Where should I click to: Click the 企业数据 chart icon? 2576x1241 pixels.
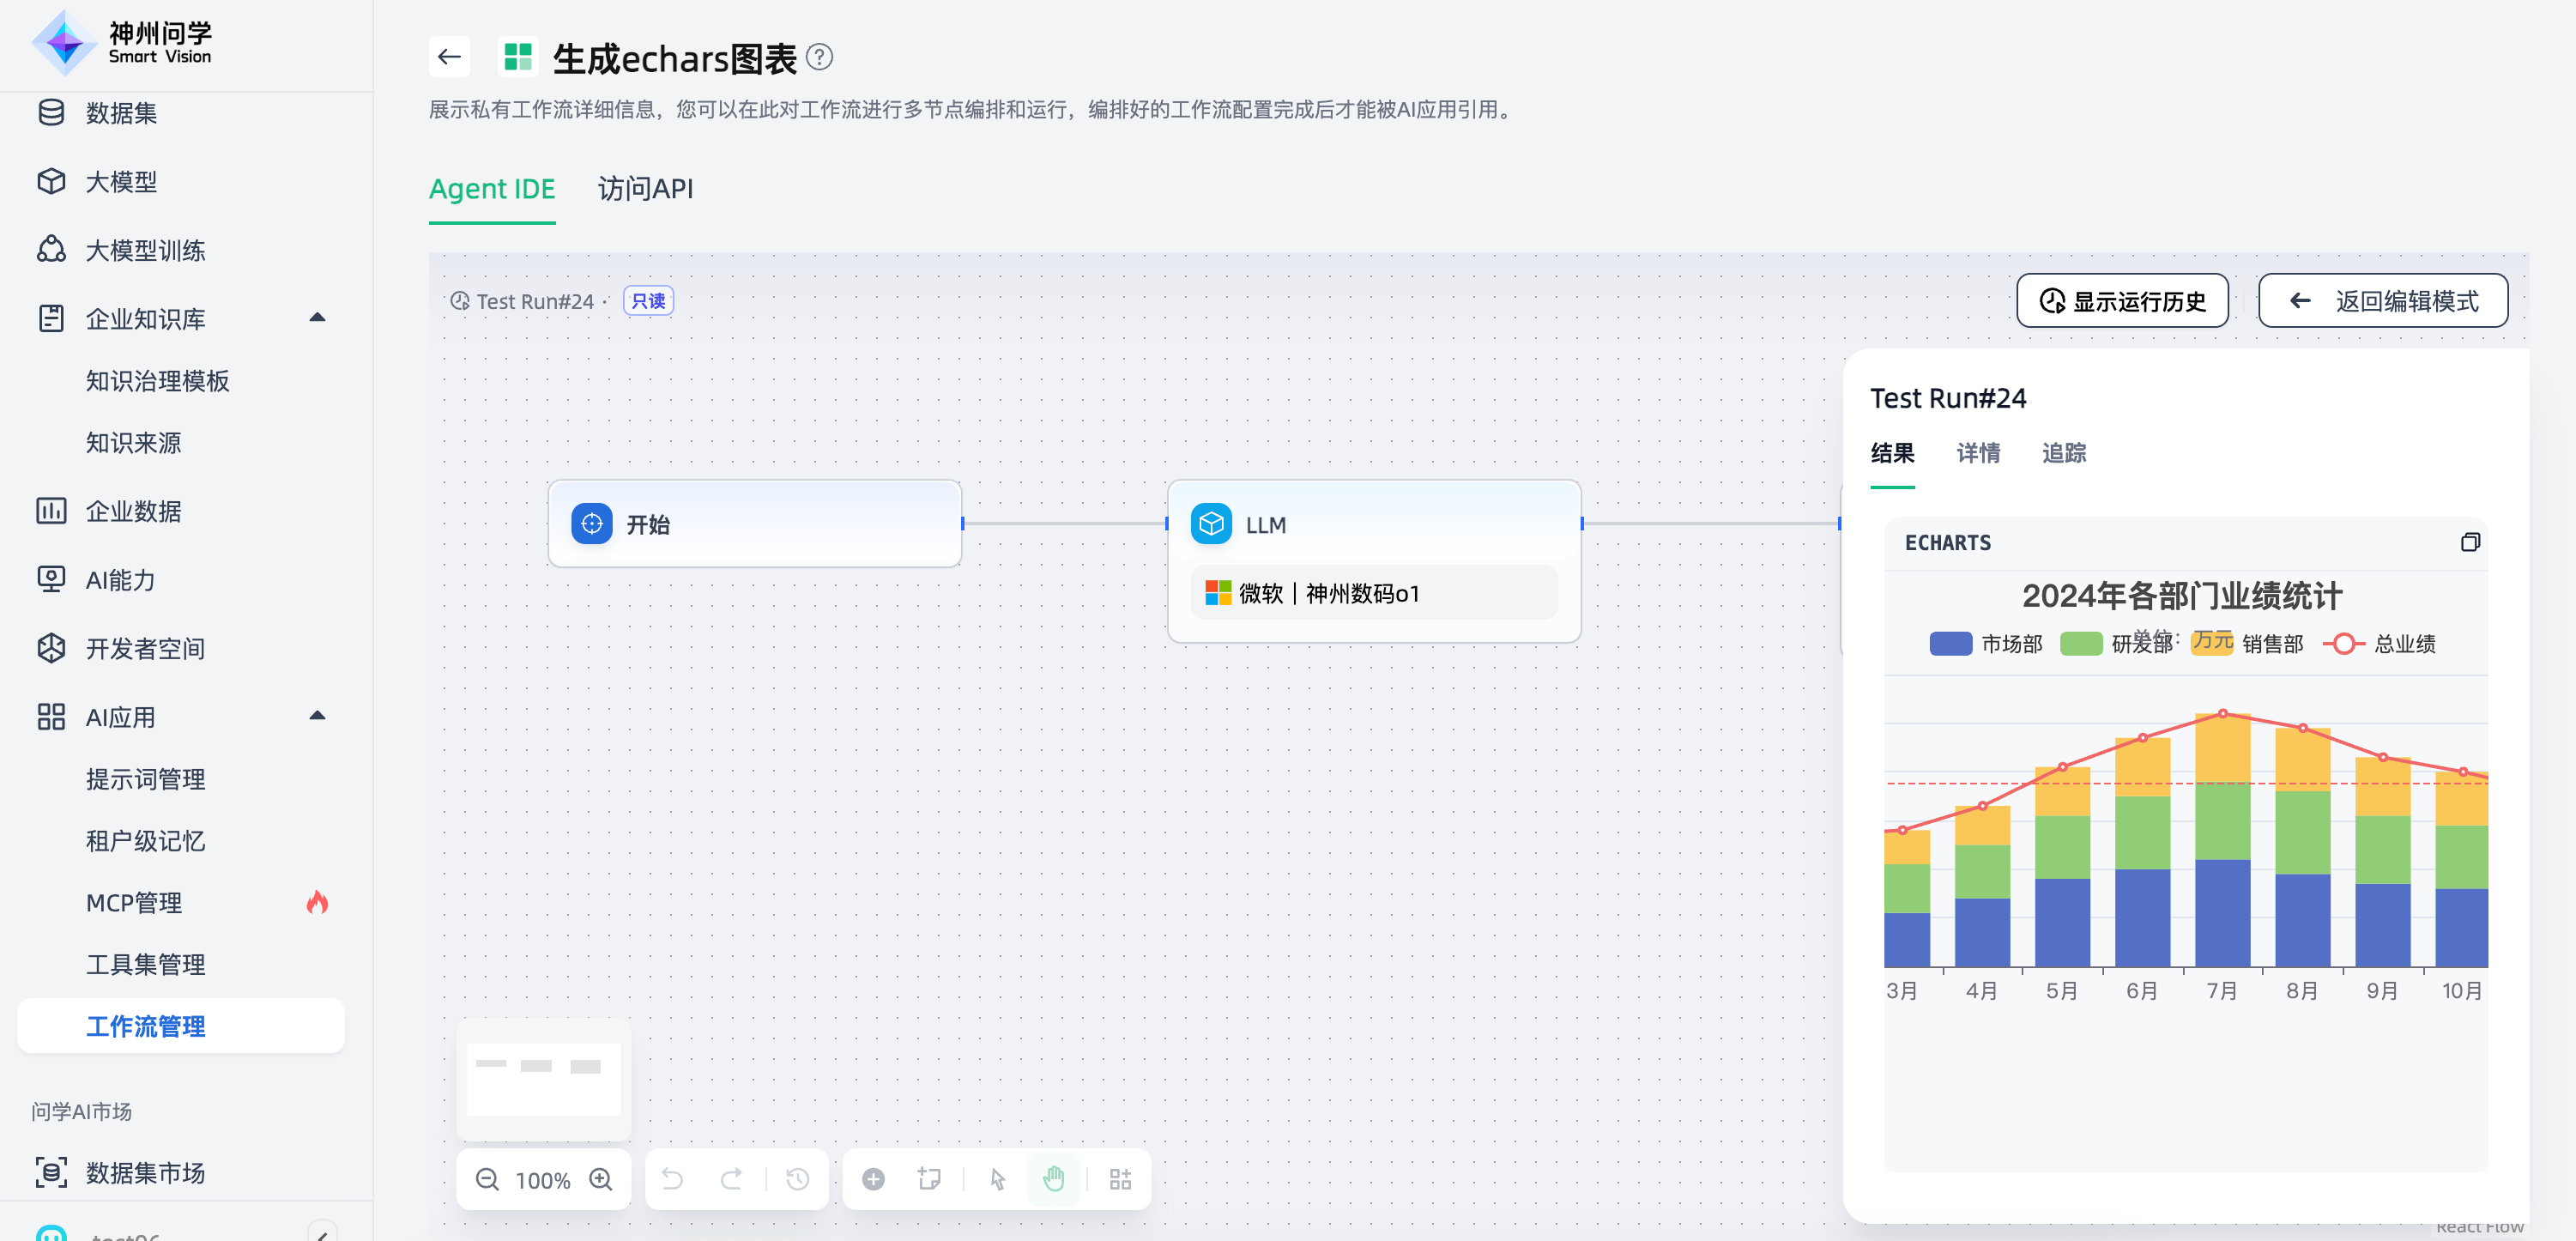51,511
